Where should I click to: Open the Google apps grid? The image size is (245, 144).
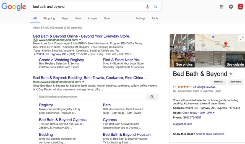tap(221, 7)
